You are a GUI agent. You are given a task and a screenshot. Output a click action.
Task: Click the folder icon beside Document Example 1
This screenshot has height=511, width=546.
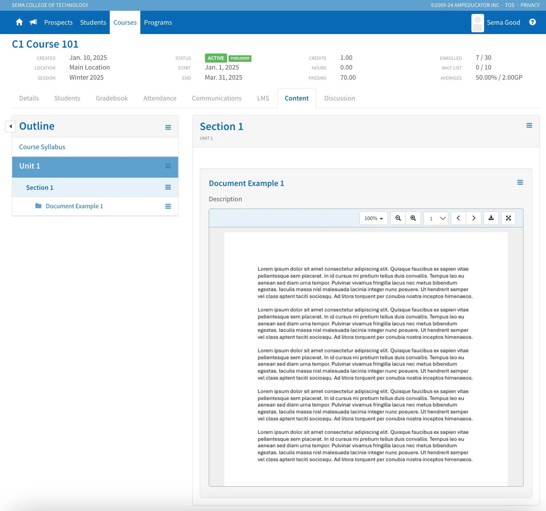(x=38, y=206)
